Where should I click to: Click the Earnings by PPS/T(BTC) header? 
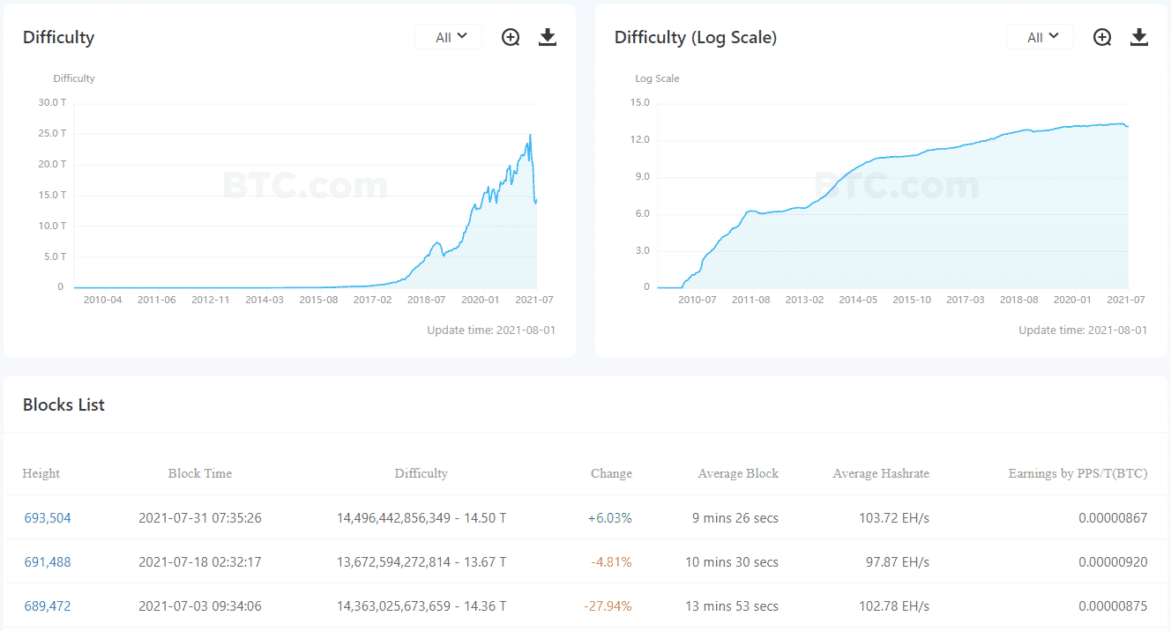1078,473
